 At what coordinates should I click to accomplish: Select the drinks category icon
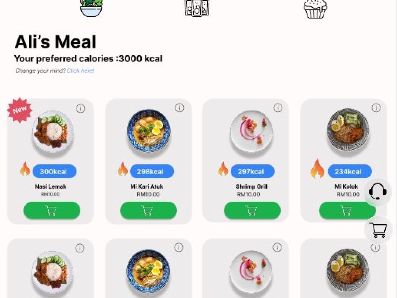tap(197, 8)
